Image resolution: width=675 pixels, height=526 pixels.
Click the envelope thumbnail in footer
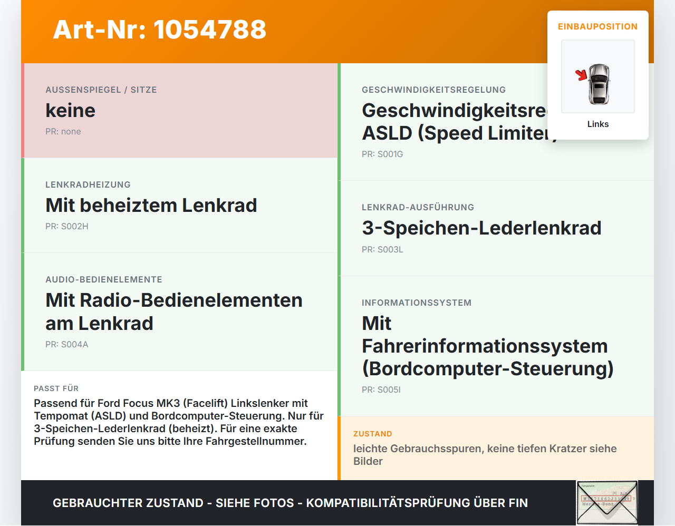607,503
